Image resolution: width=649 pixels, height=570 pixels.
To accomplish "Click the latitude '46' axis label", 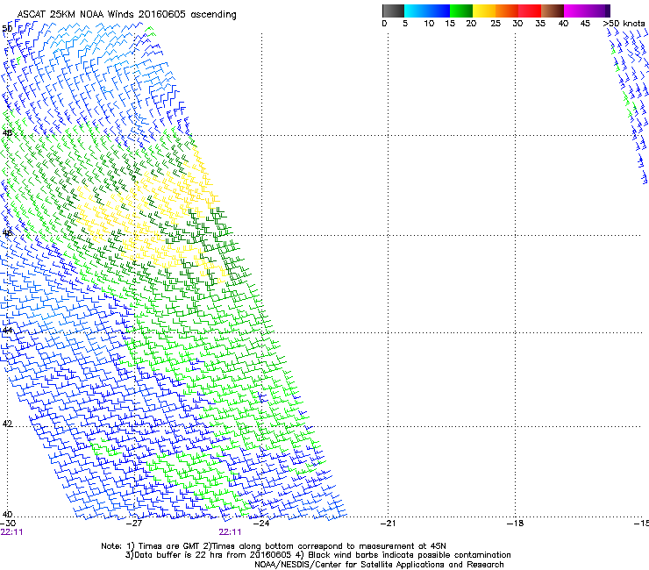I will pos(7,233).
